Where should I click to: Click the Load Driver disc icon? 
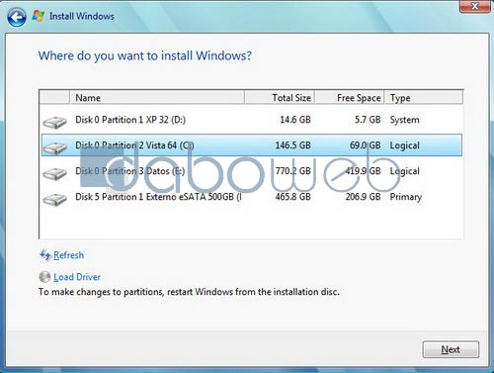tap(44, 277)
